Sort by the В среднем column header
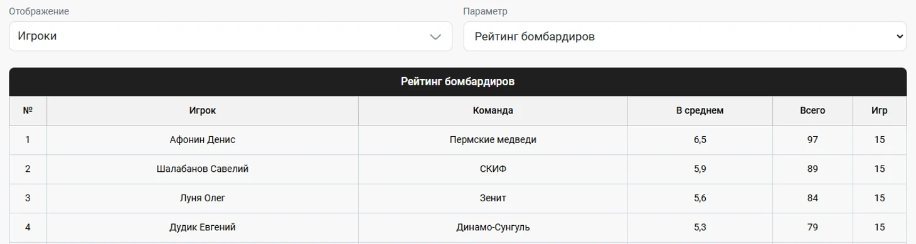The width and height of the screenshot is (916, 244). [x=700, y=110]
